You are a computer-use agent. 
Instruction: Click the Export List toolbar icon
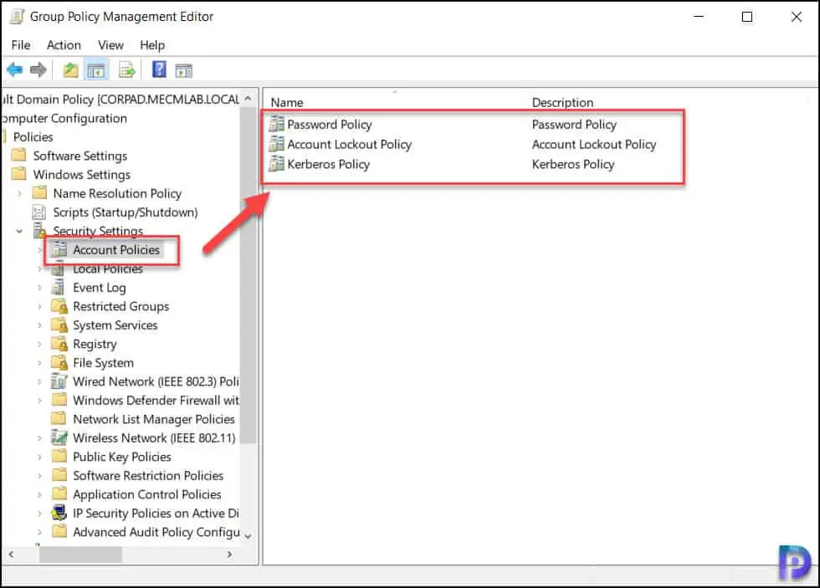(x=127, y=69)
